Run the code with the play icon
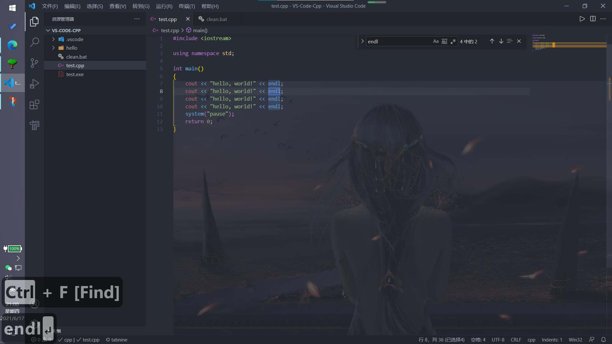Screen dimensions: 612x344 (x=582, y=19)
